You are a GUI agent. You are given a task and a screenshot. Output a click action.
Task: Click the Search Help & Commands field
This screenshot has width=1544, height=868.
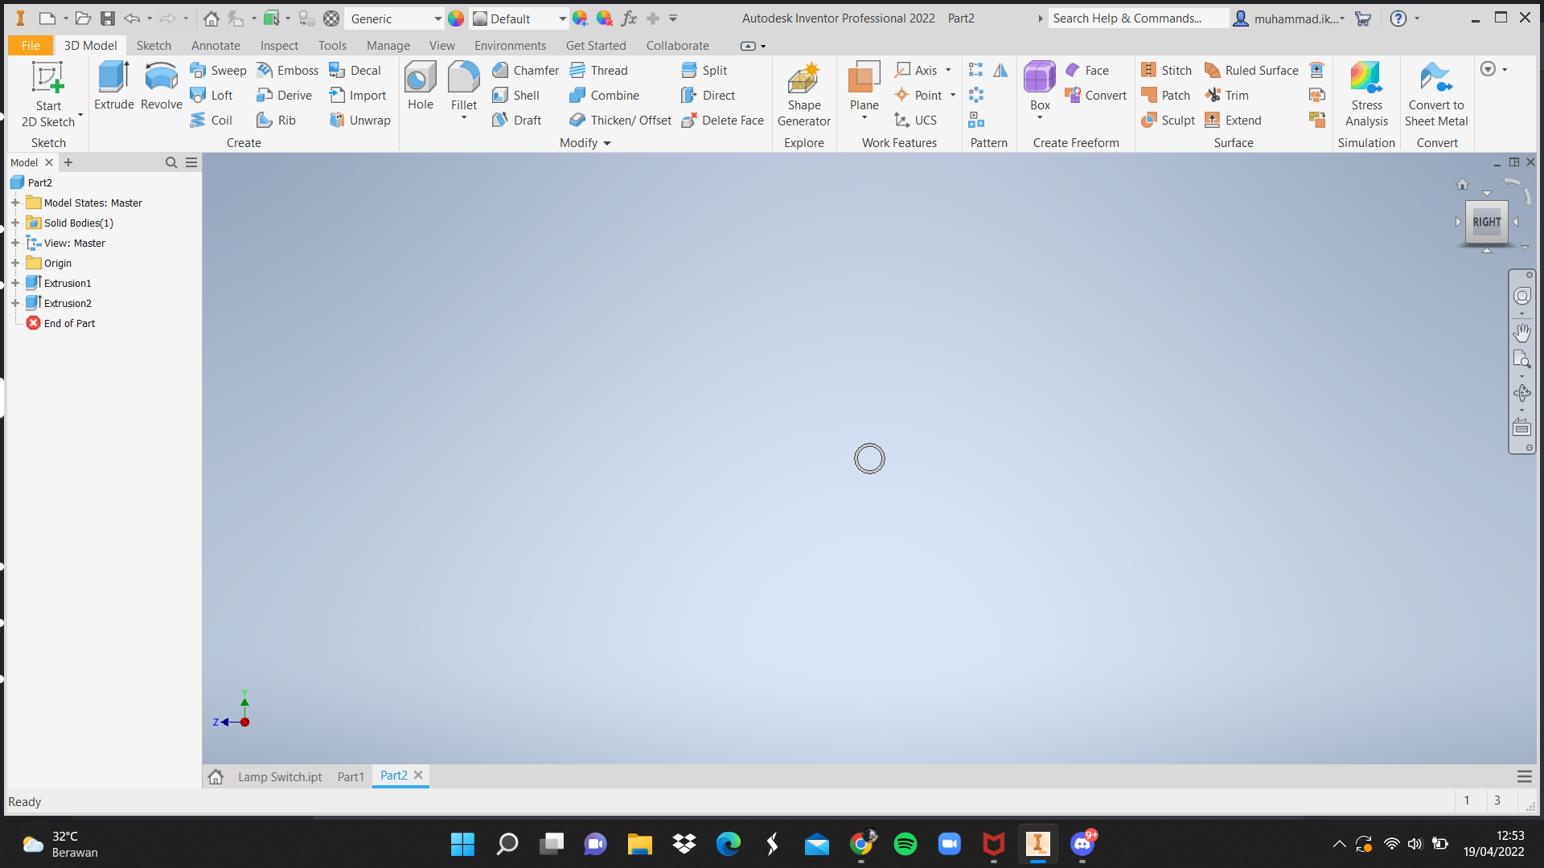coord(1137,18)
